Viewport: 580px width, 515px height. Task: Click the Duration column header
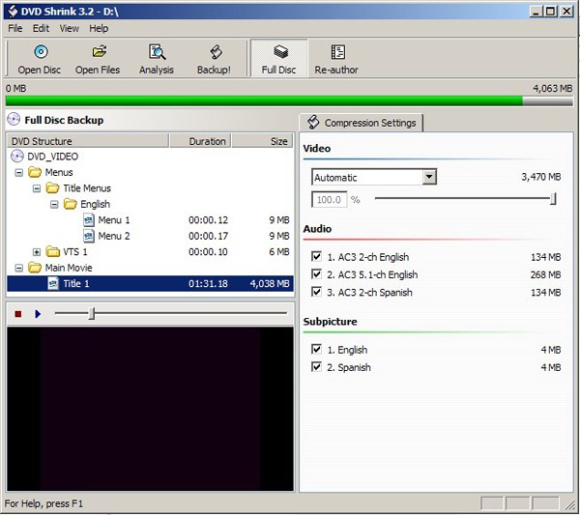200,141
